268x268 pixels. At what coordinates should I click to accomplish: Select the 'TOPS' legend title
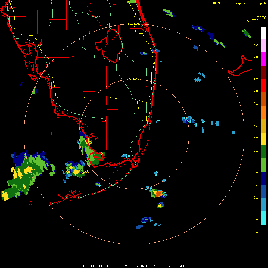(x=262, y=18)
